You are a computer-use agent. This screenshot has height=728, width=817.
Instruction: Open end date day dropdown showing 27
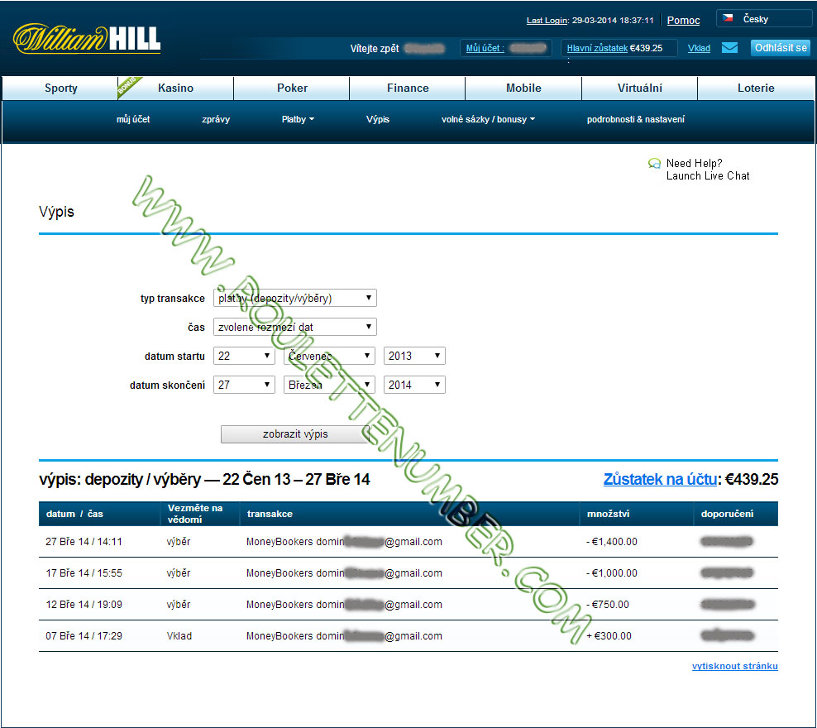click(x=244, y=386)
